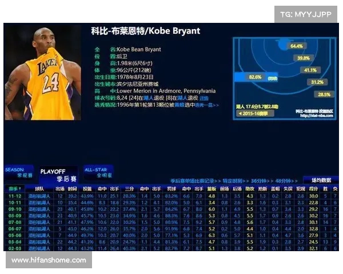Open the 选秀一览>> draft link

(x=207, y=105)
